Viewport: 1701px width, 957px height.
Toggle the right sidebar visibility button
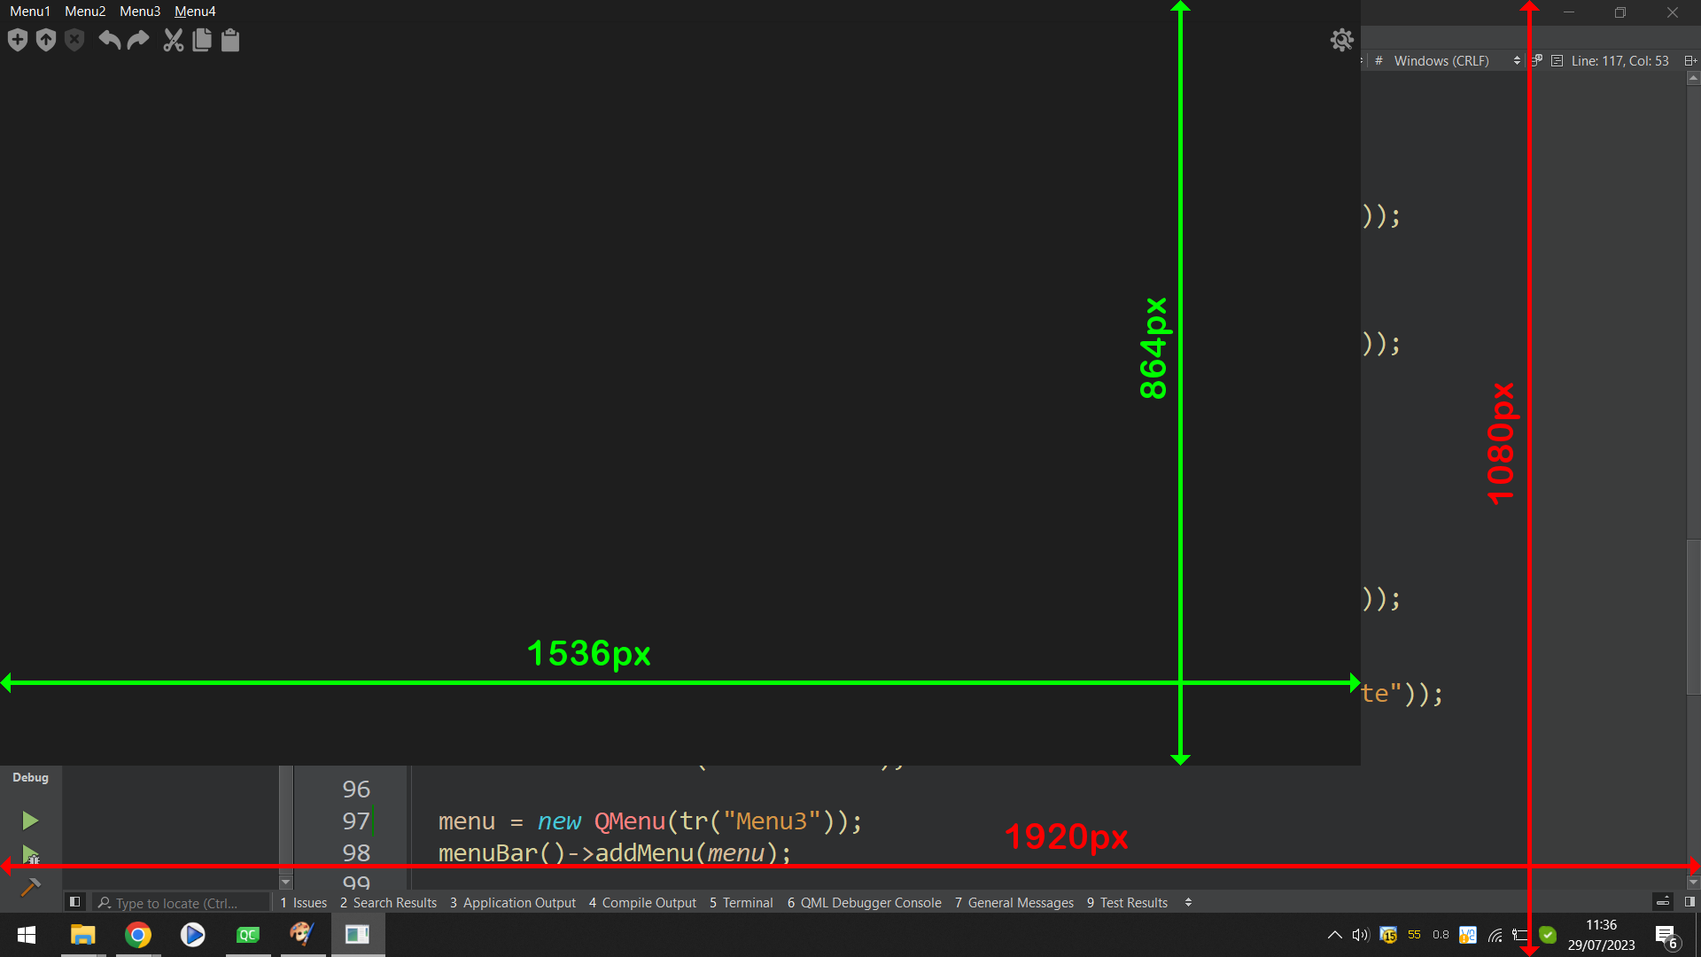point(1689,902)
